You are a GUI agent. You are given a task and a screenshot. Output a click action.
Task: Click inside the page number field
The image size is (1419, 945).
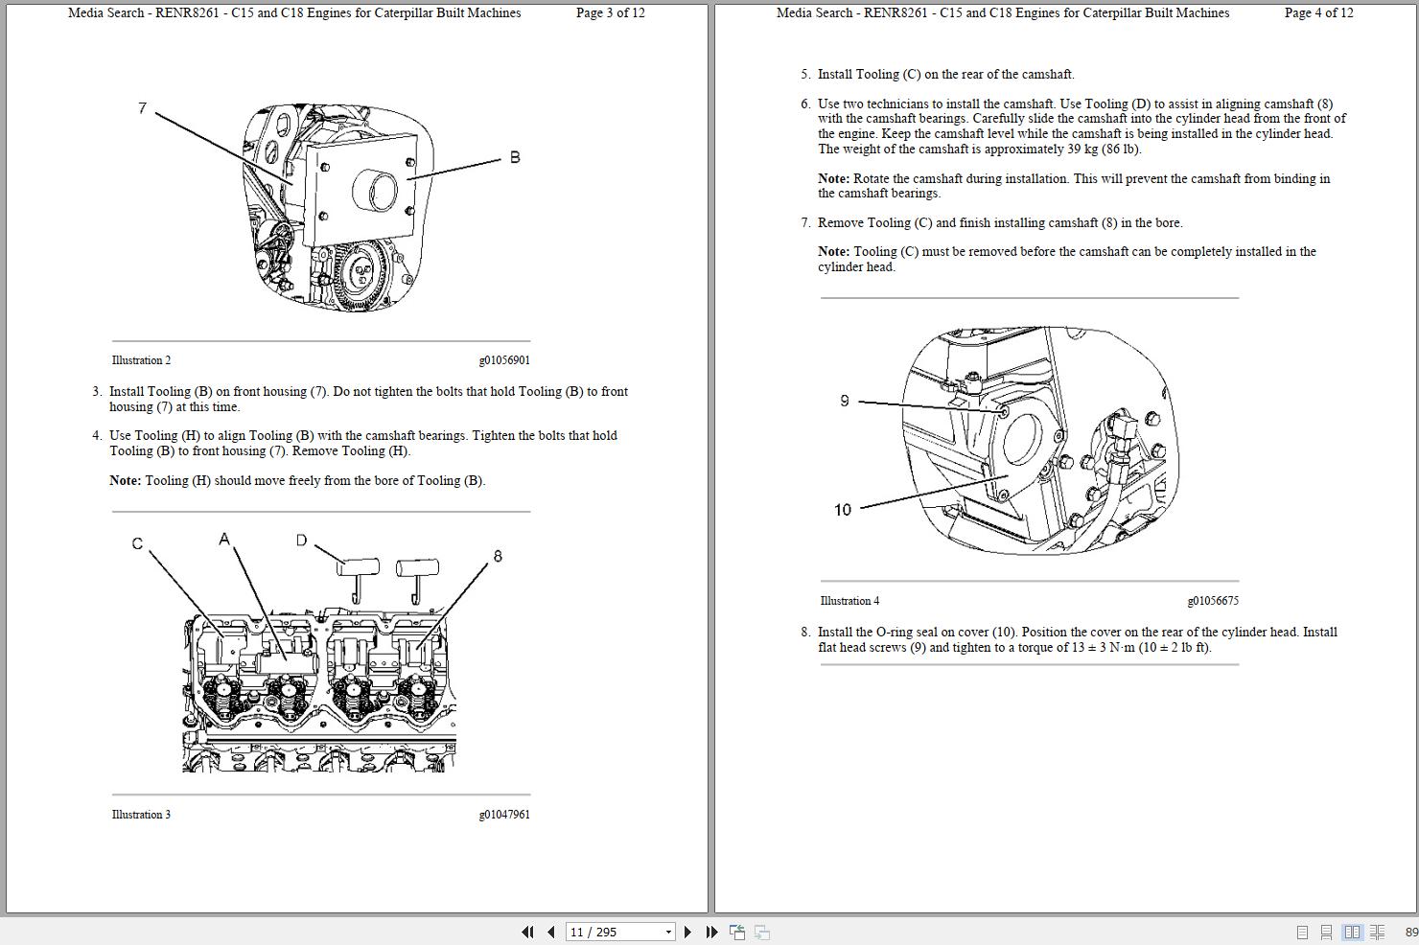604,931
